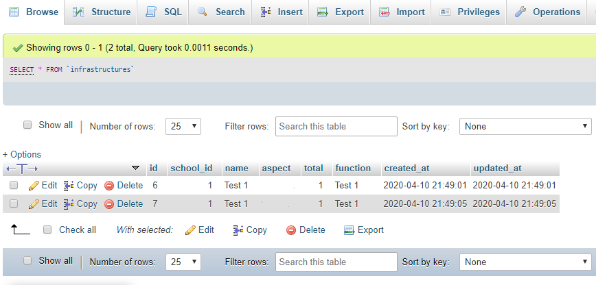Click the With selected red Delete icon
The image size is (596, 285).
point(291,230)
